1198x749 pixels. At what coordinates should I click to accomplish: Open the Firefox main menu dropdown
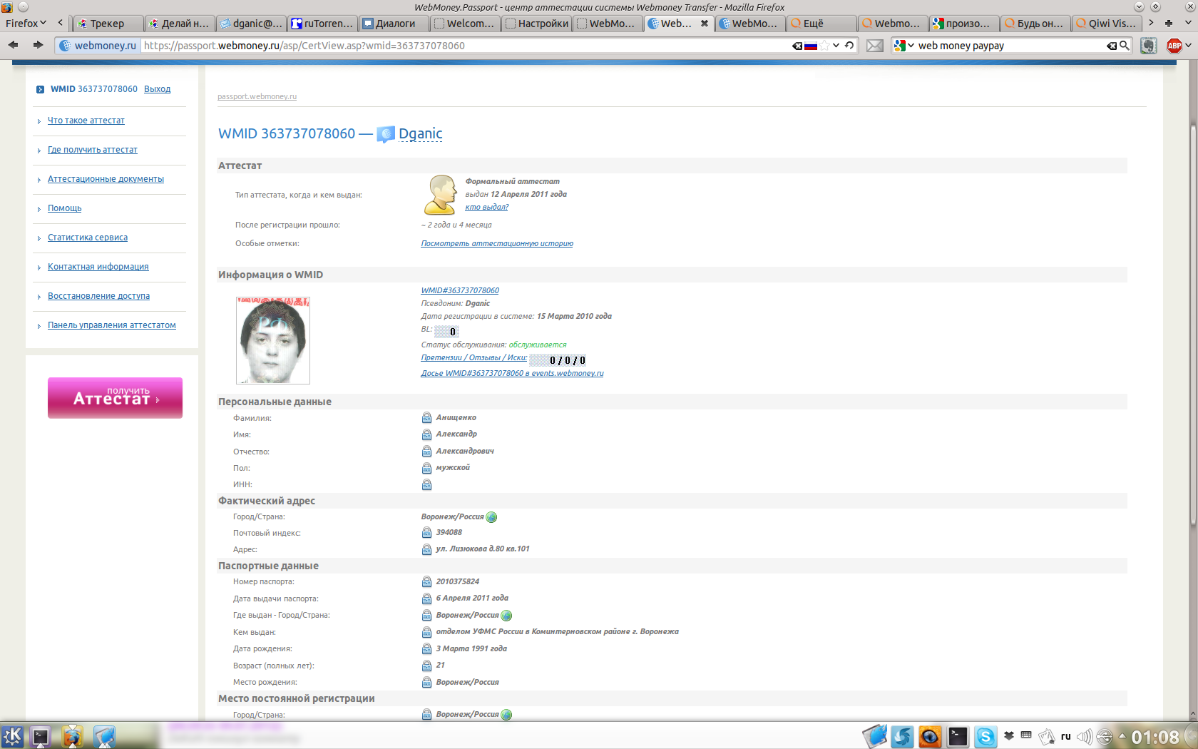tap(26, 23)
